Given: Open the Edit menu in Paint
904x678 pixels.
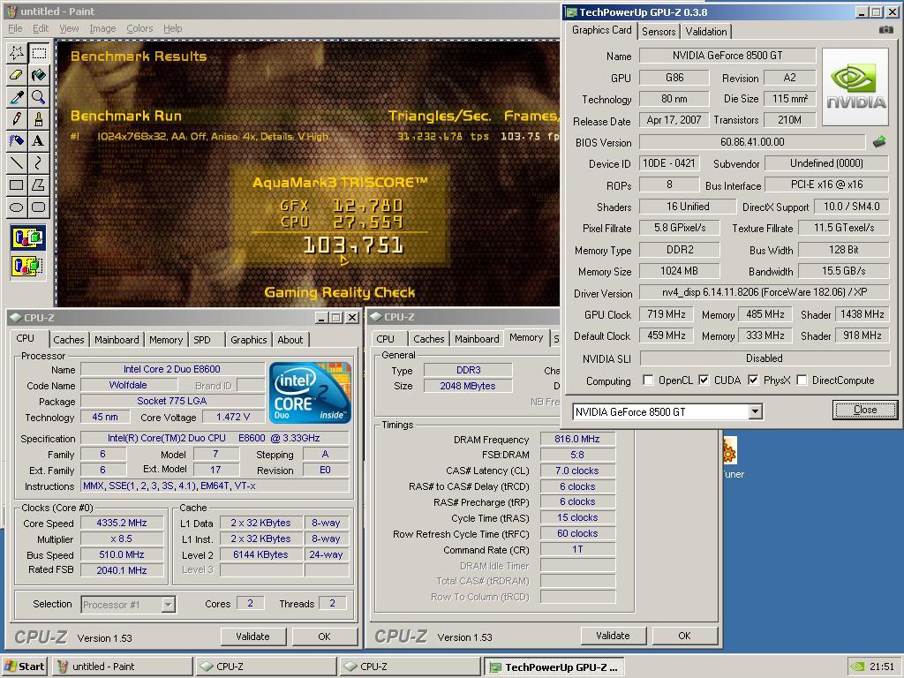Looking at the screenshot, I should click(41, 28).
